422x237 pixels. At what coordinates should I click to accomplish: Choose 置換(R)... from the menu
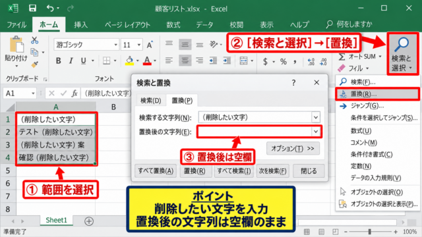[377, 94]
